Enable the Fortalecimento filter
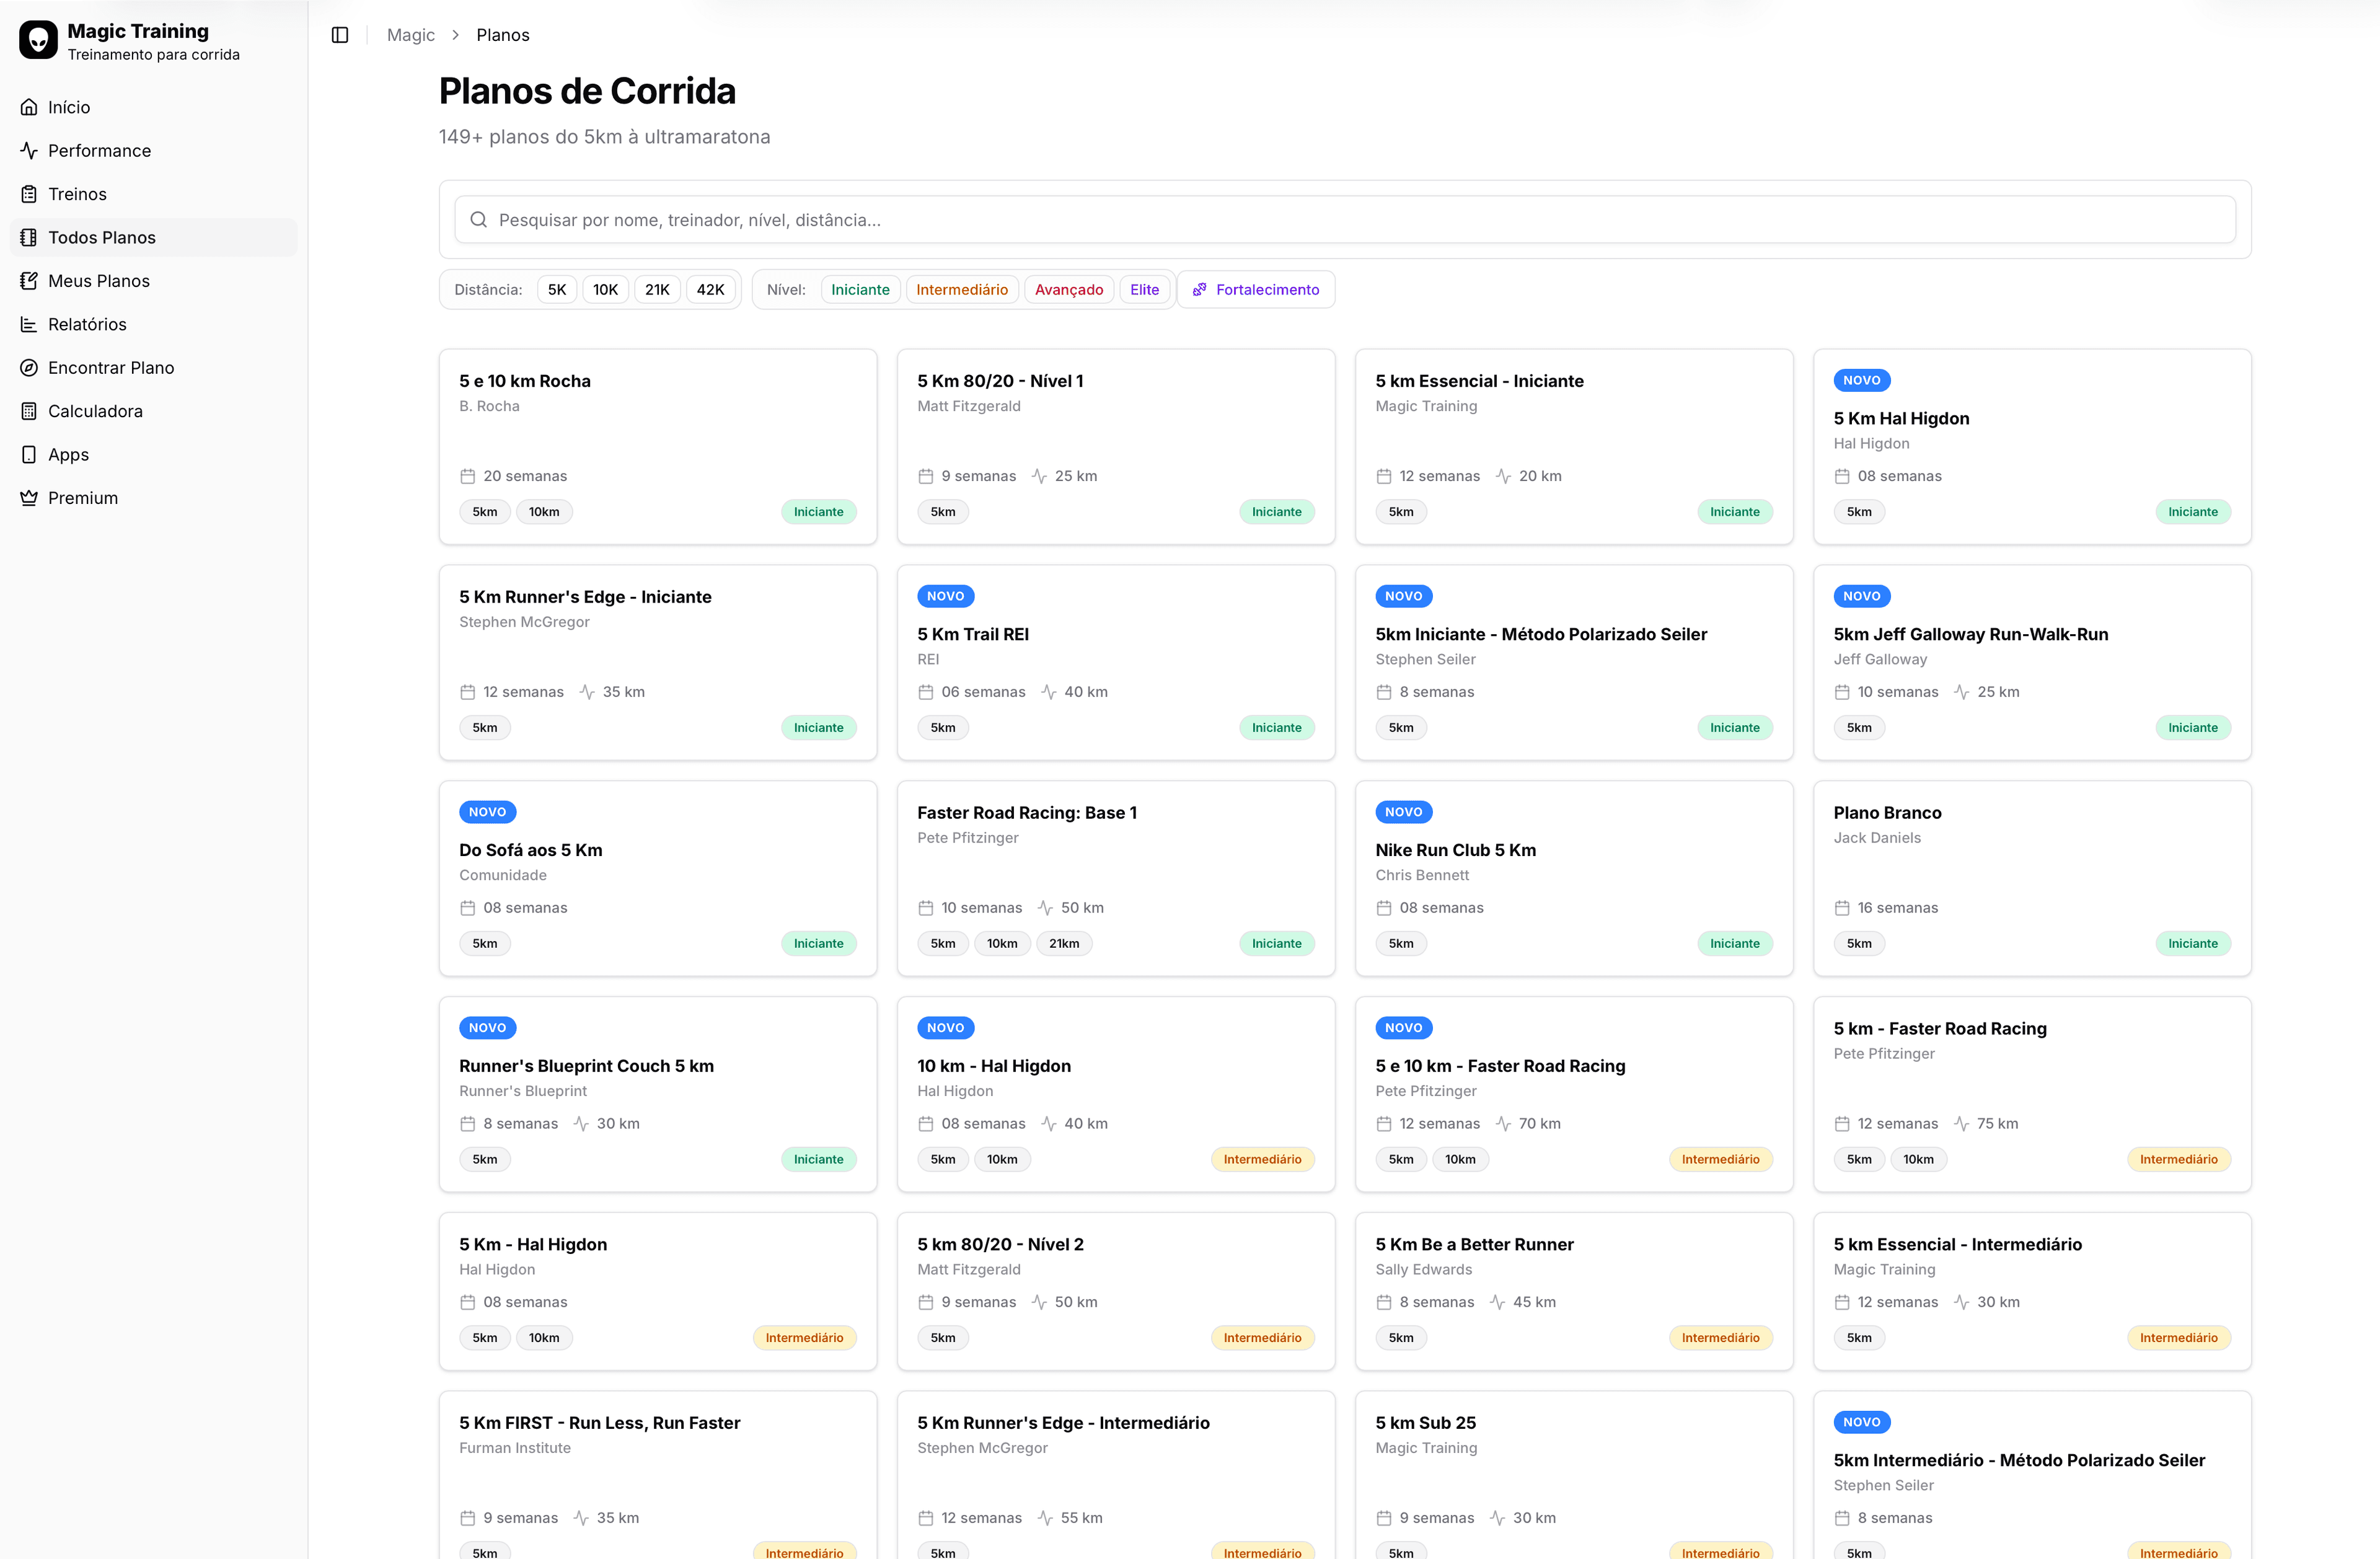The width and height of the screenshot is (2380, 1559). 1256,290
